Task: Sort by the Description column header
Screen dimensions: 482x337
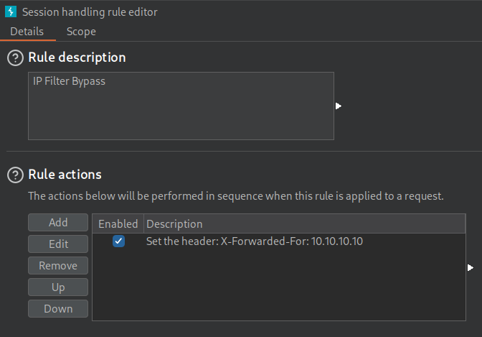Action: [x=305, y=224]
